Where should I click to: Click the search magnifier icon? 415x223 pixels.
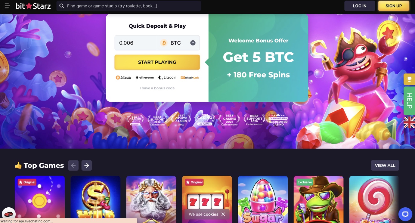[62, 6]
